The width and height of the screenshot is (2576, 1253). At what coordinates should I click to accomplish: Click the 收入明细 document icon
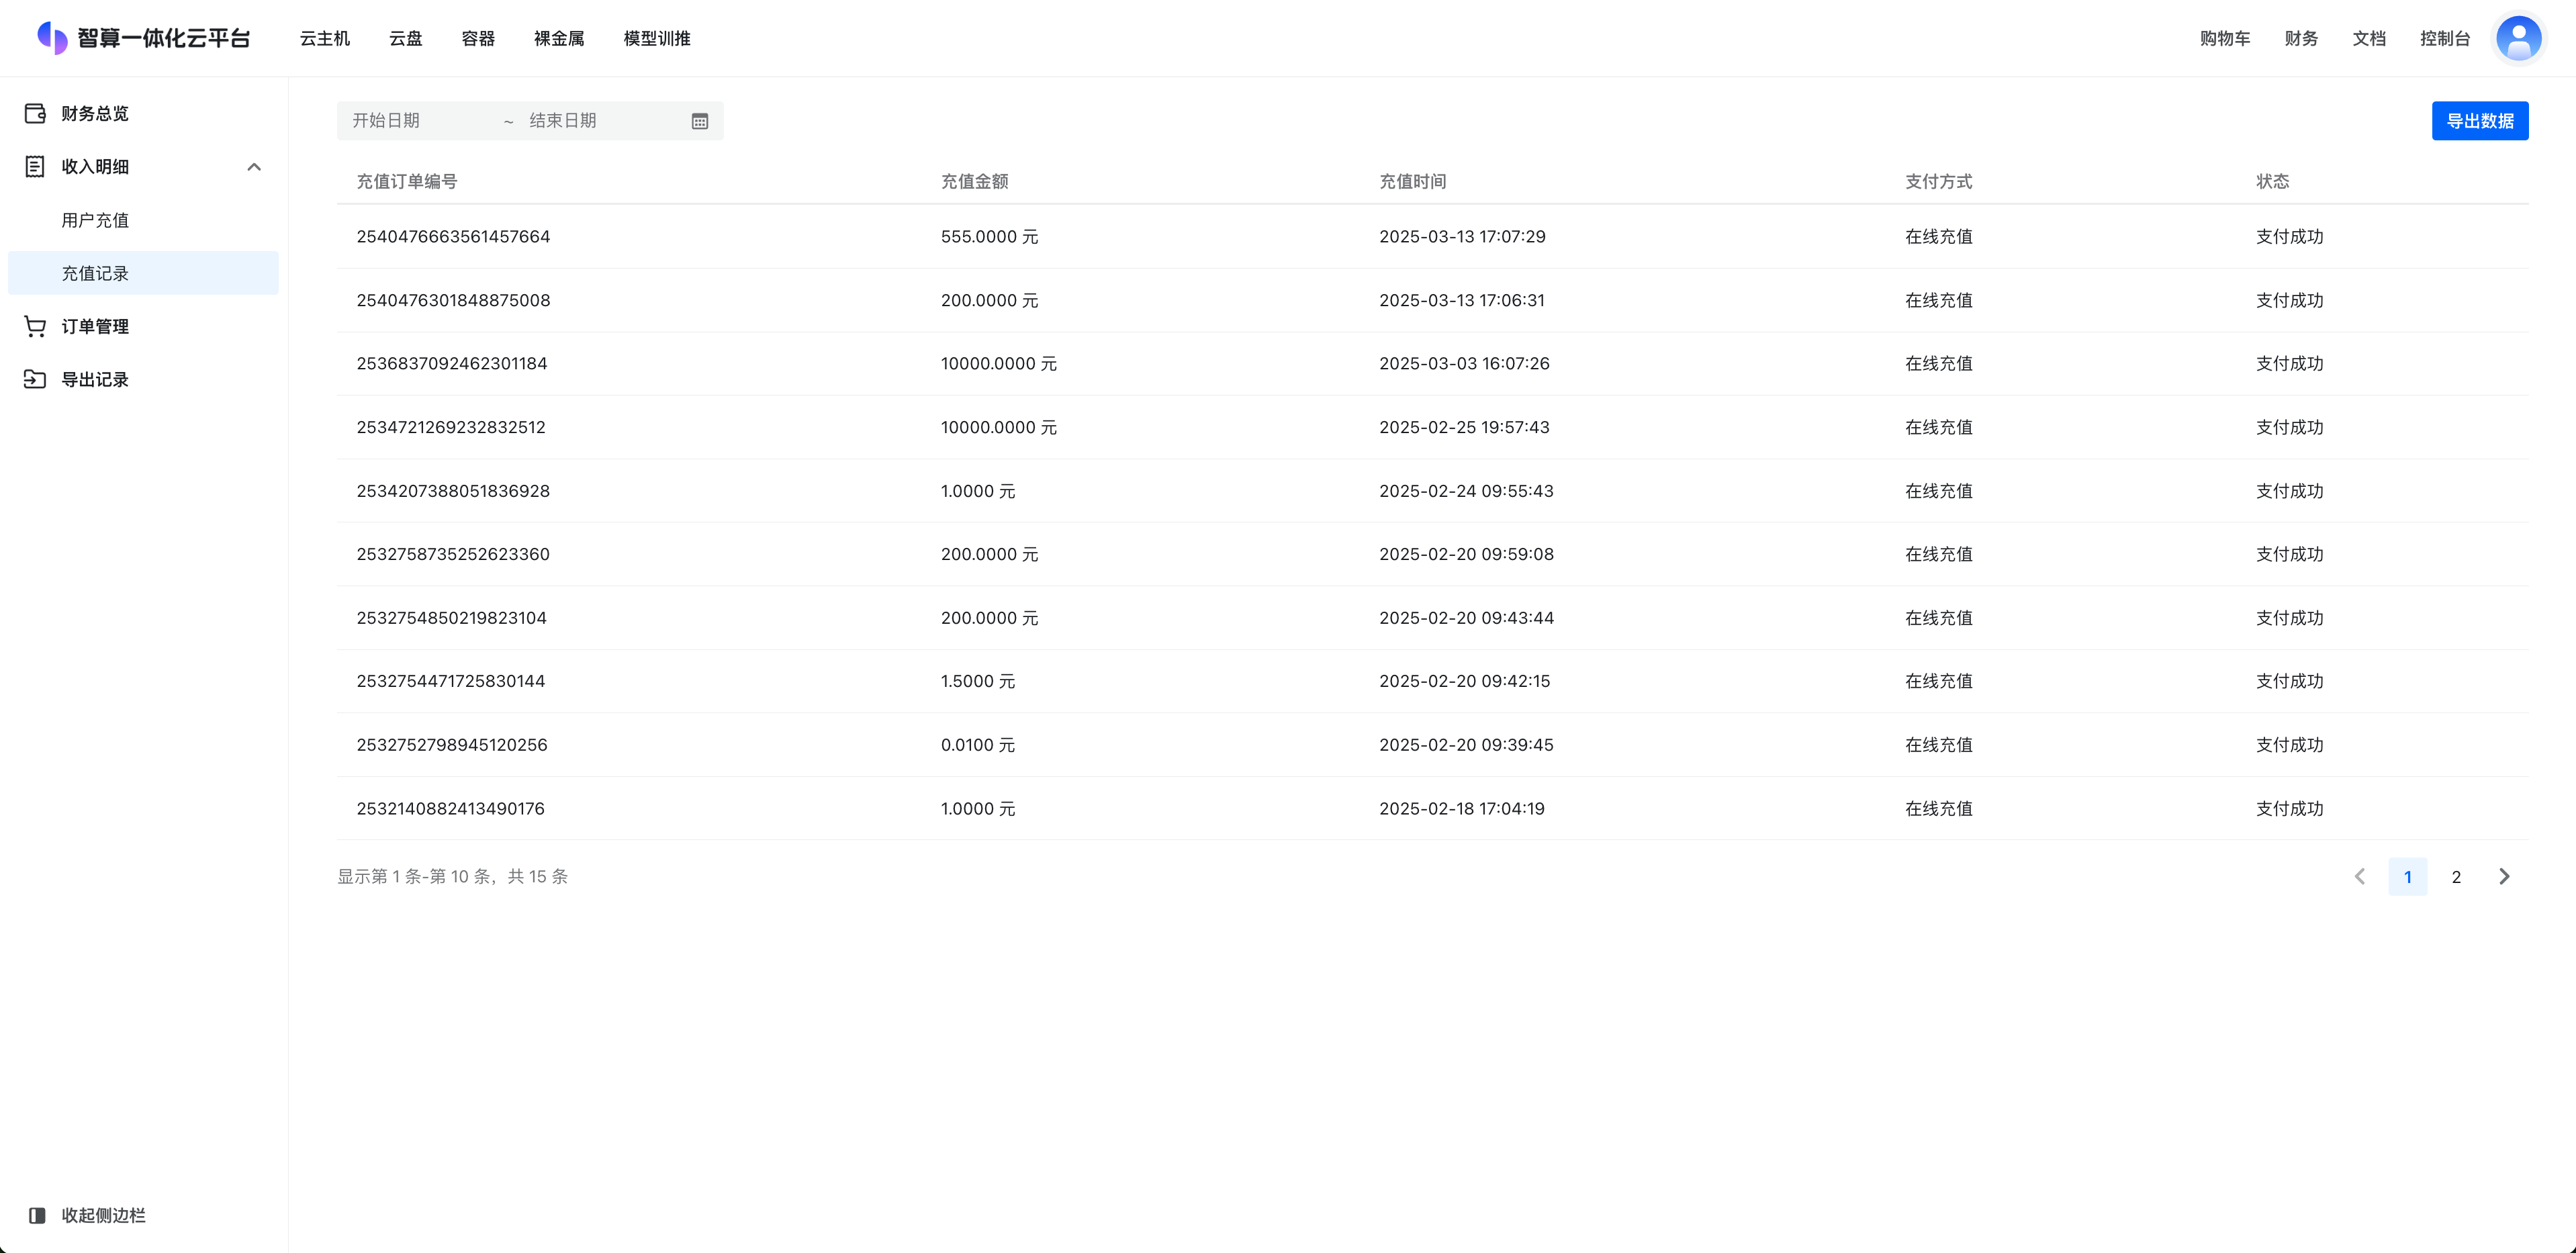click(35, 166)
